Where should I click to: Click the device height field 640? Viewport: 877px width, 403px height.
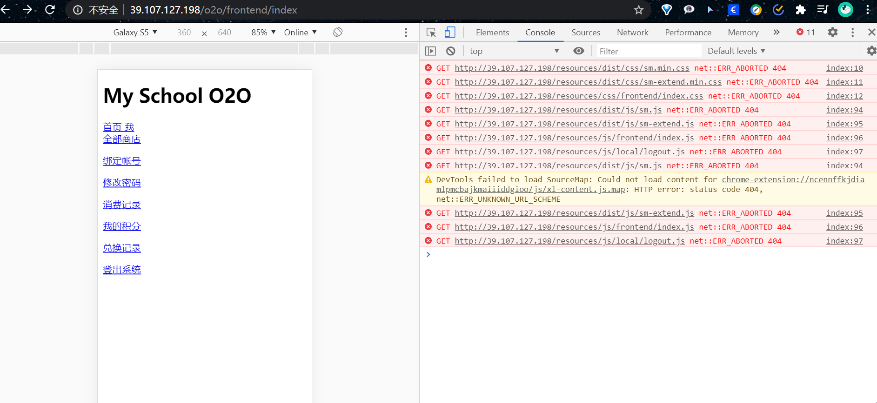(x=224, y=32)
